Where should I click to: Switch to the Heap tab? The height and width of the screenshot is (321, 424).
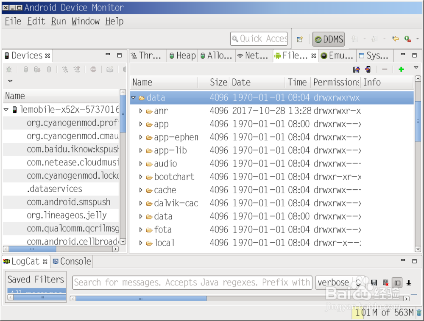click(182, 55)
